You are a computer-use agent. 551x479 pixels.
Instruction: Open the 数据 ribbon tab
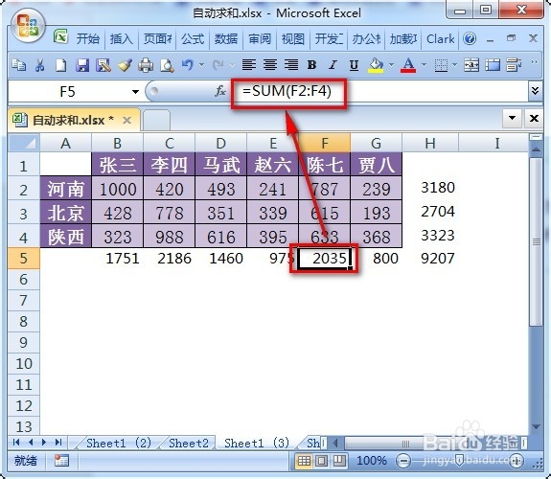(226, 38)
